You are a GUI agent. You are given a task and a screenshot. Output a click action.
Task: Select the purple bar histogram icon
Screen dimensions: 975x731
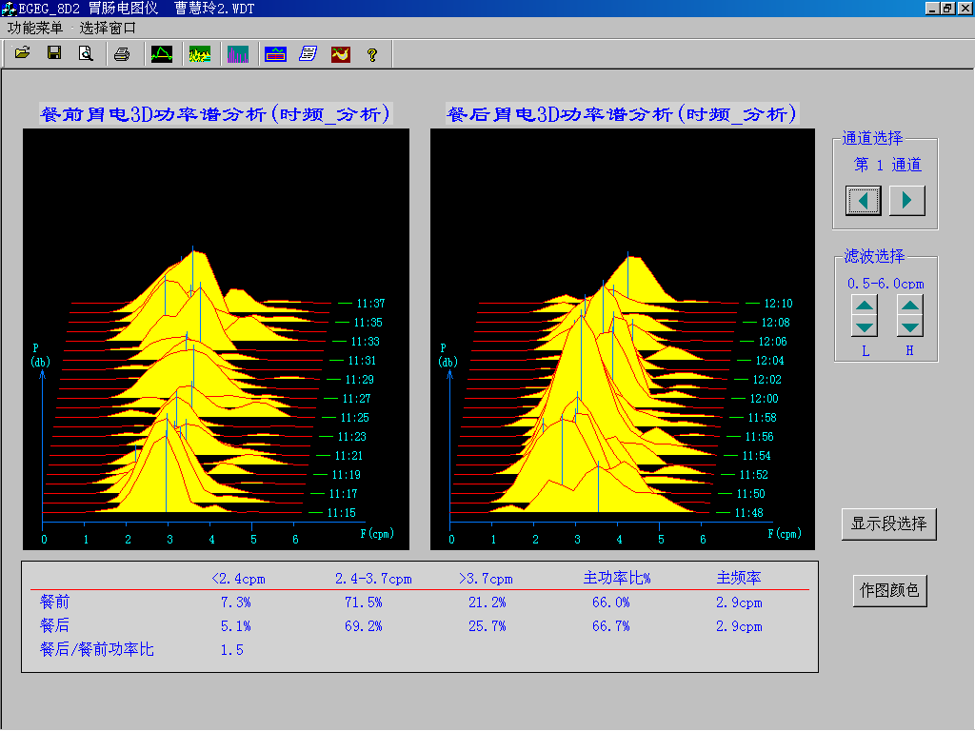coord(237,54)
